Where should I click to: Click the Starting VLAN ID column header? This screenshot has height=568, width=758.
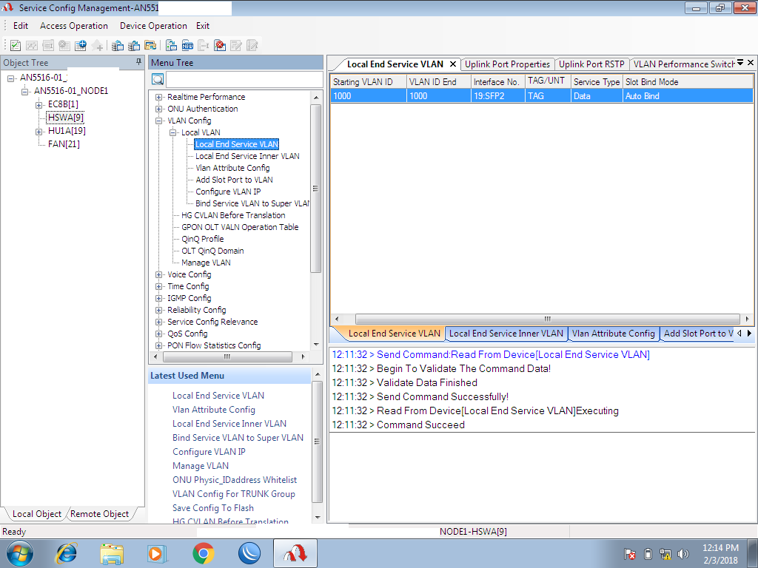[369, 81]
